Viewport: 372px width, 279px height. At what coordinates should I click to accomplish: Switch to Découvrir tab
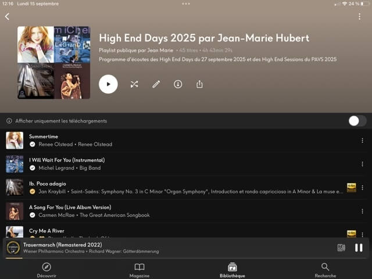pos(46,270)
